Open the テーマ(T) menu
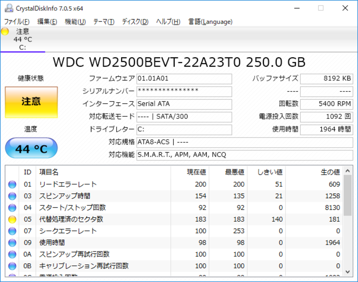Screen dimensions: 358x282 point(104,22)
